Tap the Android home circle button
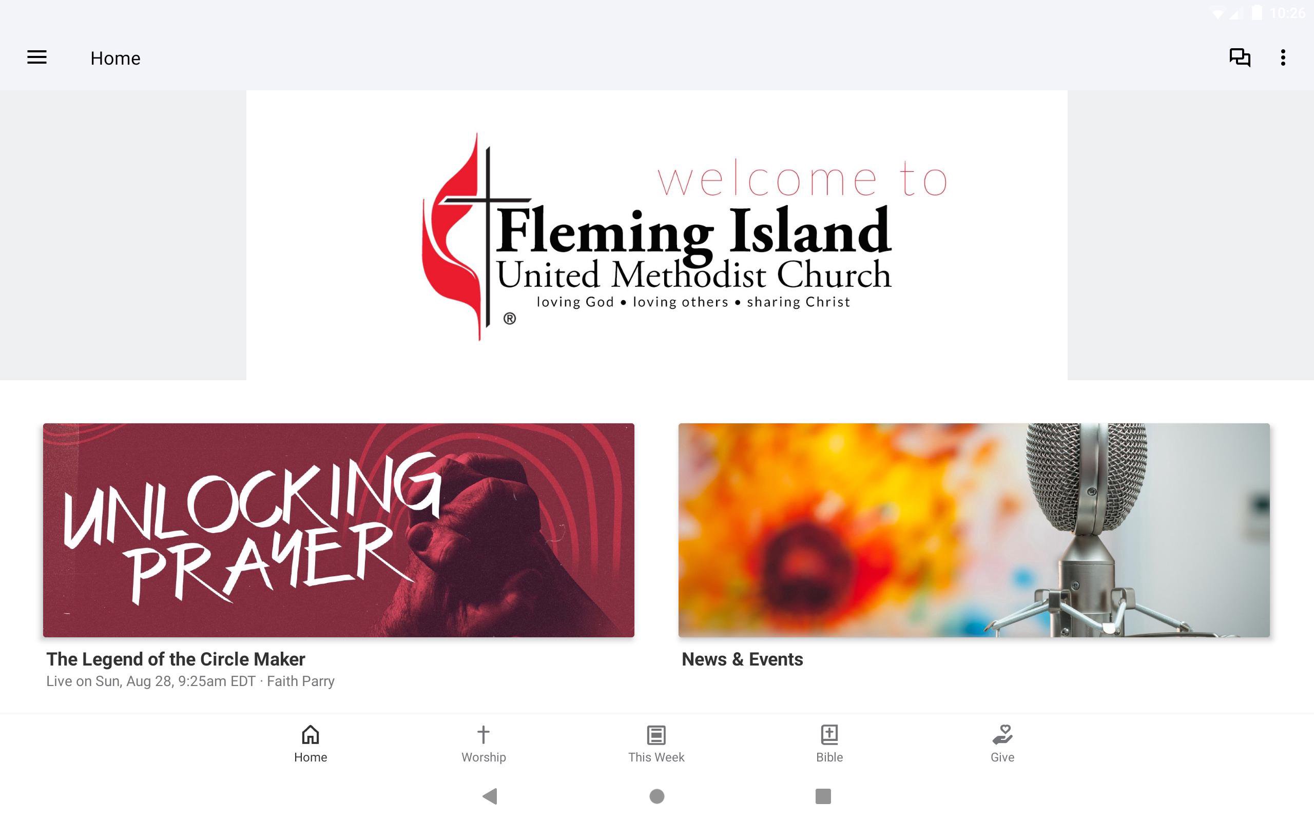 657,796
